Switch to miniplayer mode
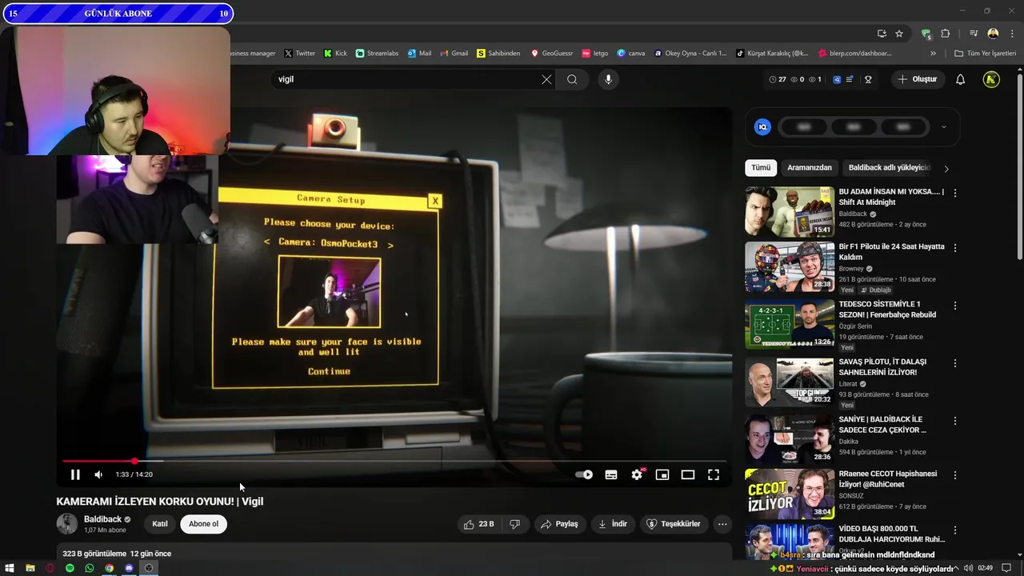 click(x=662, y=474)
